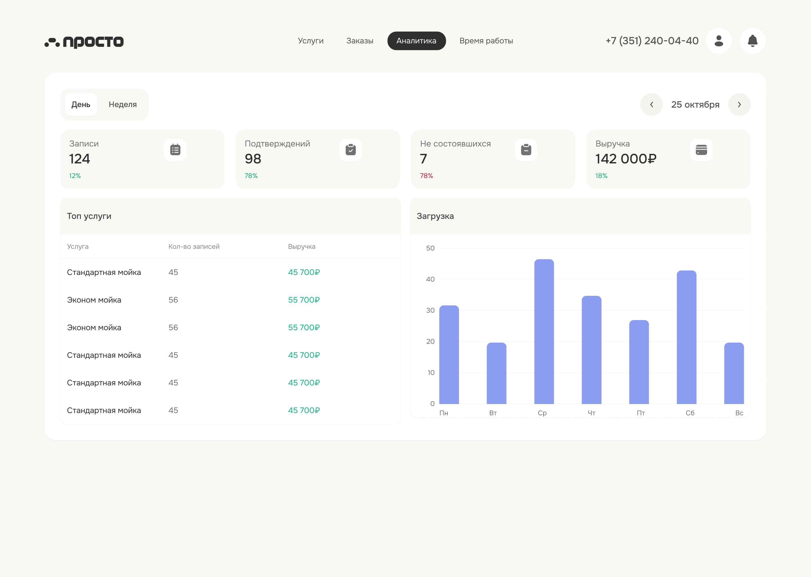
Task: Call the phone number +7 (351) 240-04-40
Action: [x=652, y=41]
